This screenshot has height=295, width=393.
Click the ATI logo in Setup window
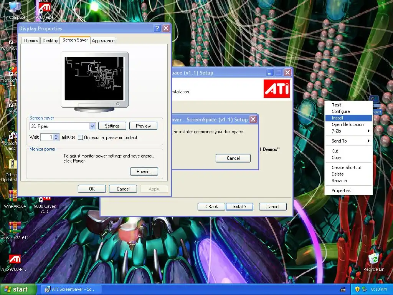click(277, 89)
